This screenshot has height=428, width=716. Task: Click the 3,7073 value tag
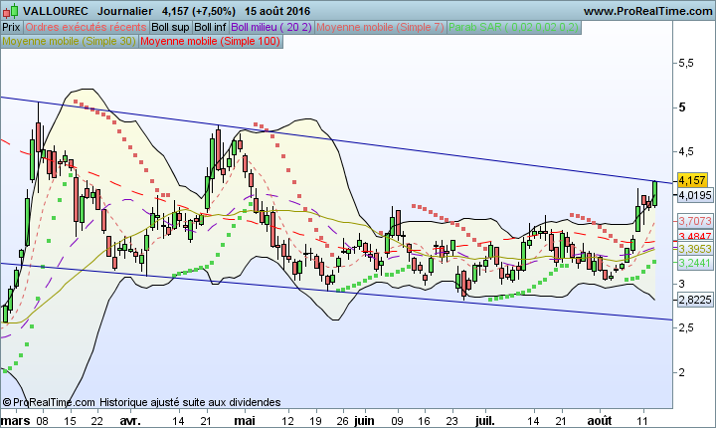pyautogui.click(x=694, y=221)
